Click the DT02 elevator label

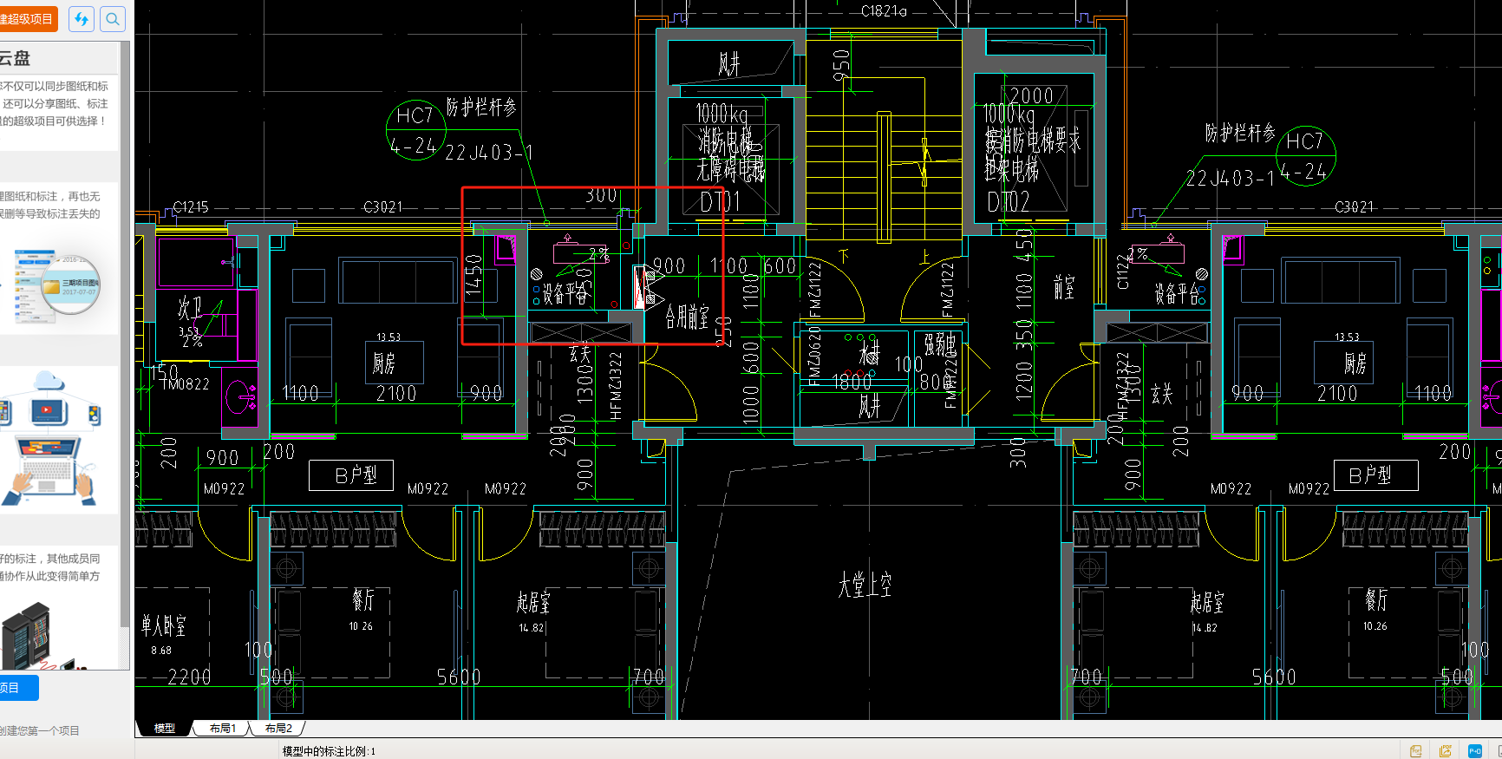pyautogui.click(x=1009, y=202)
